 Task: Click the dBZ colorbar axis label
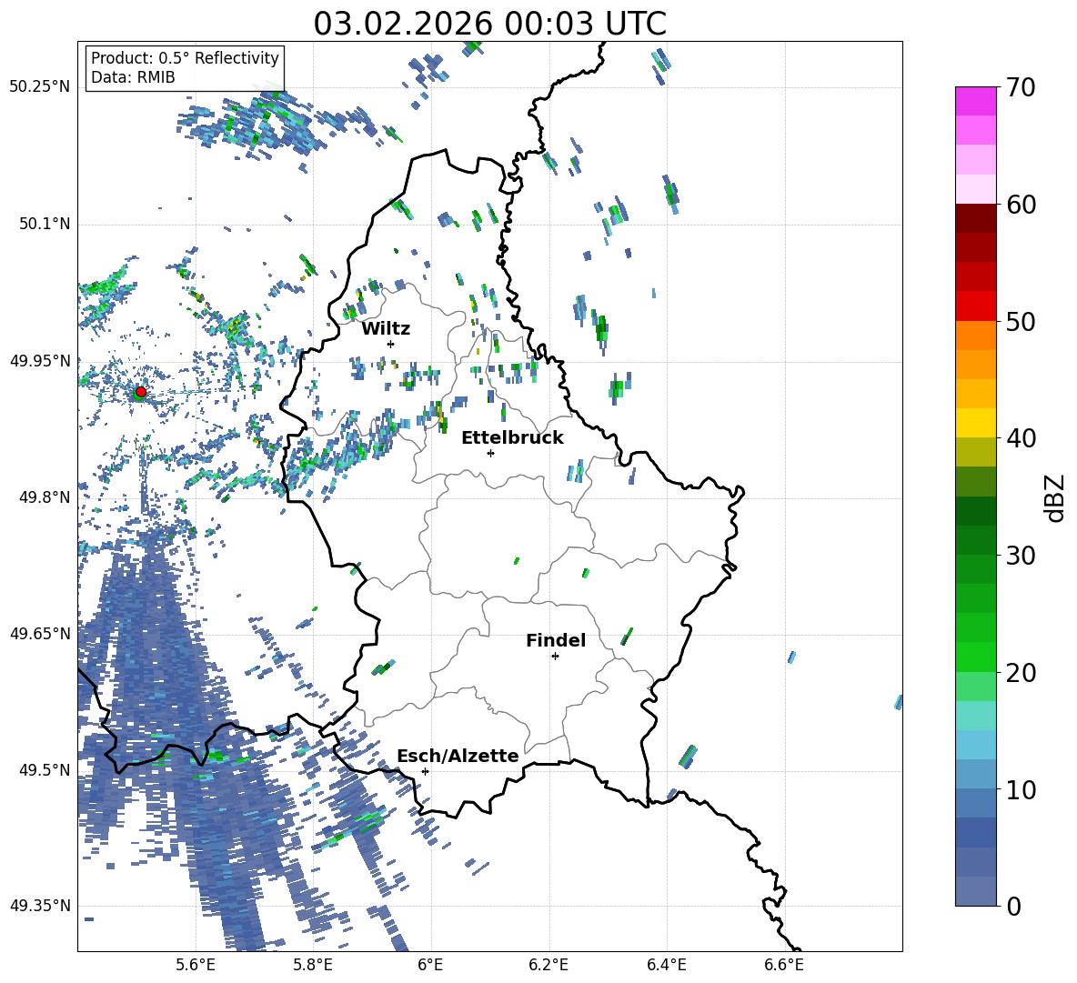[1056, 497]
